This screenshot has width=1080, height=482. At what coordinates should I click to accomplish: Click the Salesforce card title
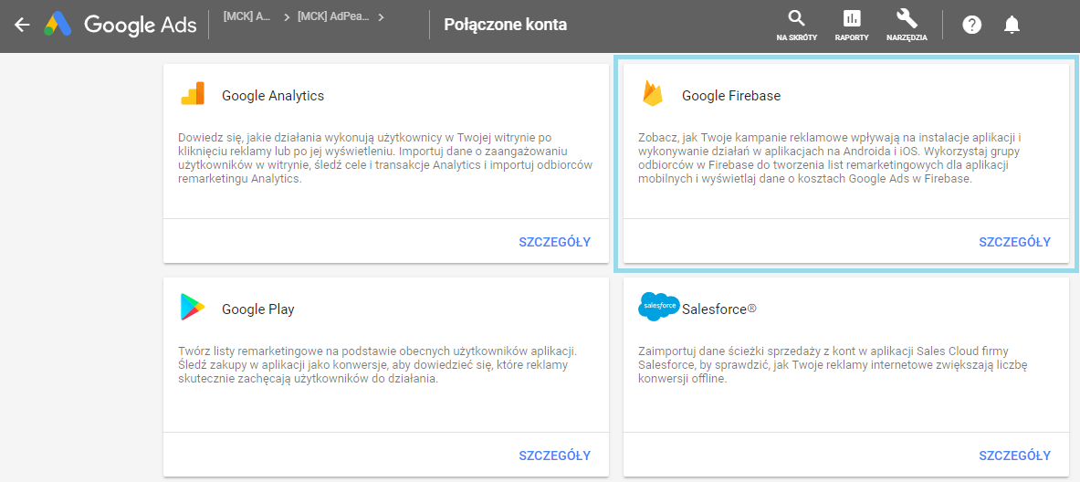(719, 309)
